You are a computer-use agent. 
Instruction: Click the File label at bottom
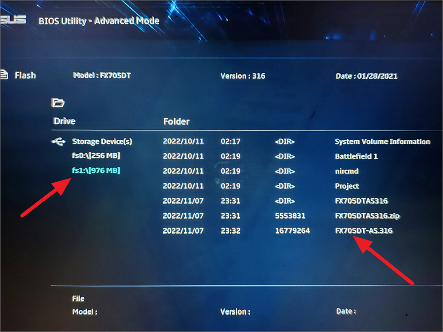point(78,298)
